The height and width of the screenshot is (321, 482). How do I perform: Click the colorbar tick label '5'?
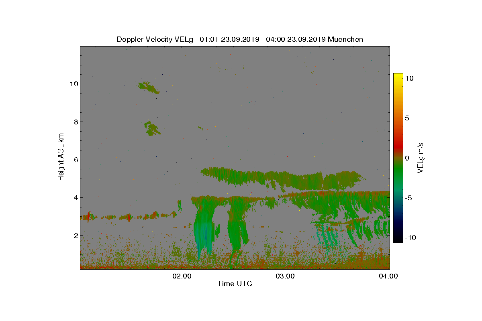click(407, 118)
